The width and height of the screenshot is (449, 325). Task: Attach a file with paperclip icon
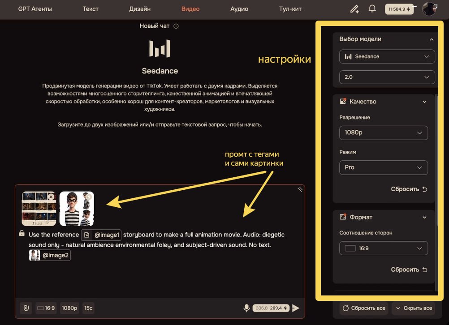pyautogui.click(x=26, y=308)
